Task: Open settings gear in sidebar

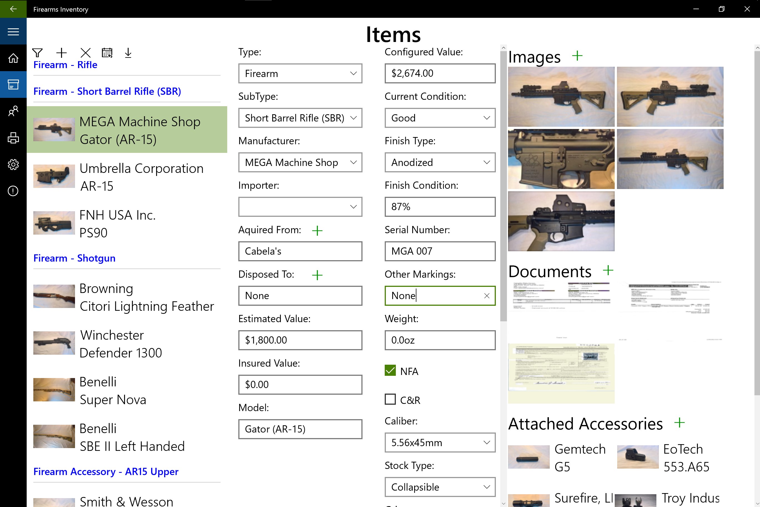Action: point(13,164)
